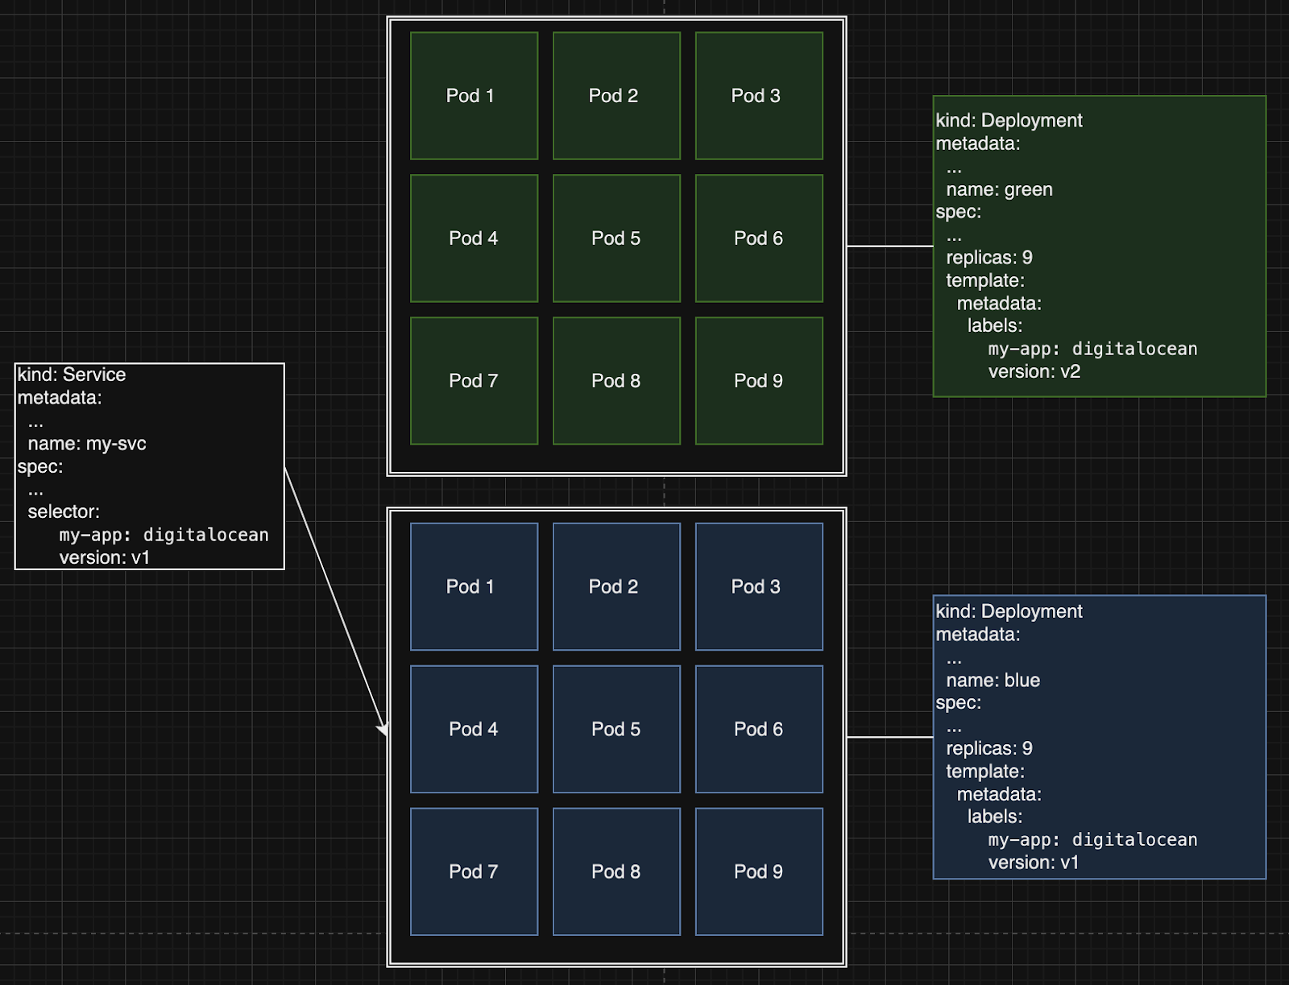The image size is (1289, 985).
Task: Select blue Pod 6 box
Action: [759, 729]
